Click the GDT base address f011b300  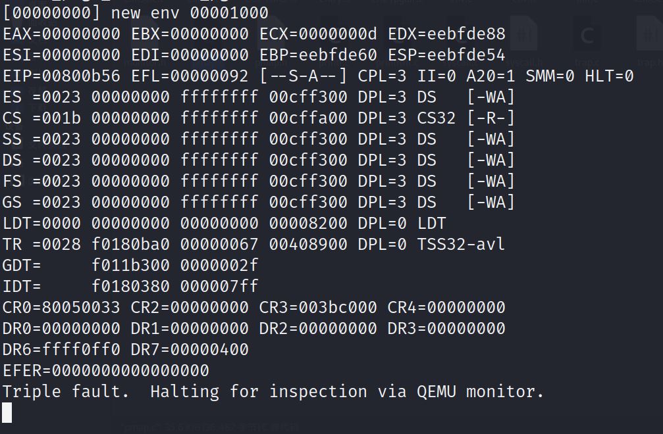tap(130, 266)
